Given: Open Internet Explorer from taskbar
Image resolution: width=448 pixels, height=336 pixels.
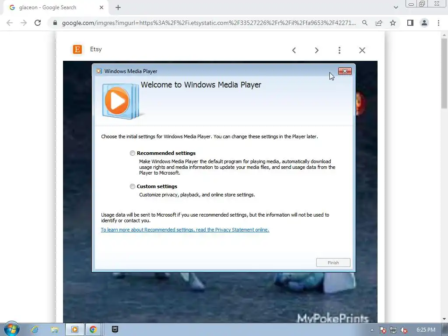Looking at the screenshot, I should click(35, 330).
